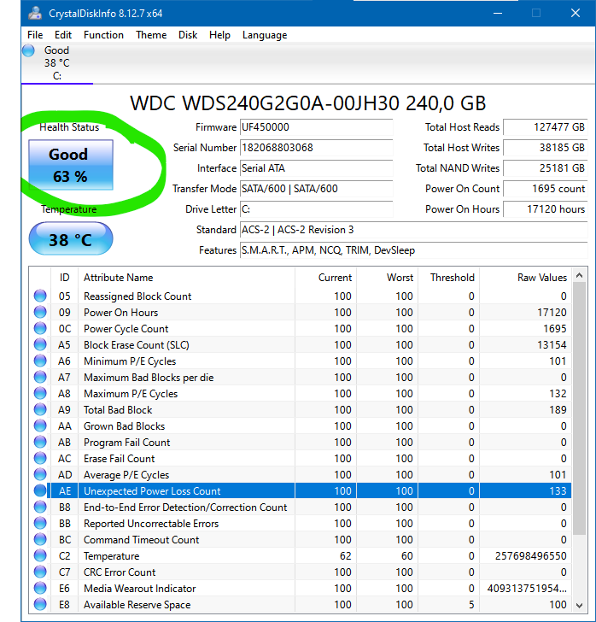Screen dimensions: 596x622
Task: Click the drive title WDC WDS240G2G0A-00JH30
Action: 307,103
